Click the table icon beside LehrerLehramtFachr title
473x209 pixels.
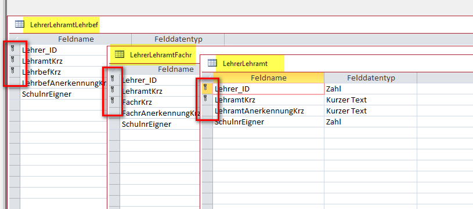(120, 54)
